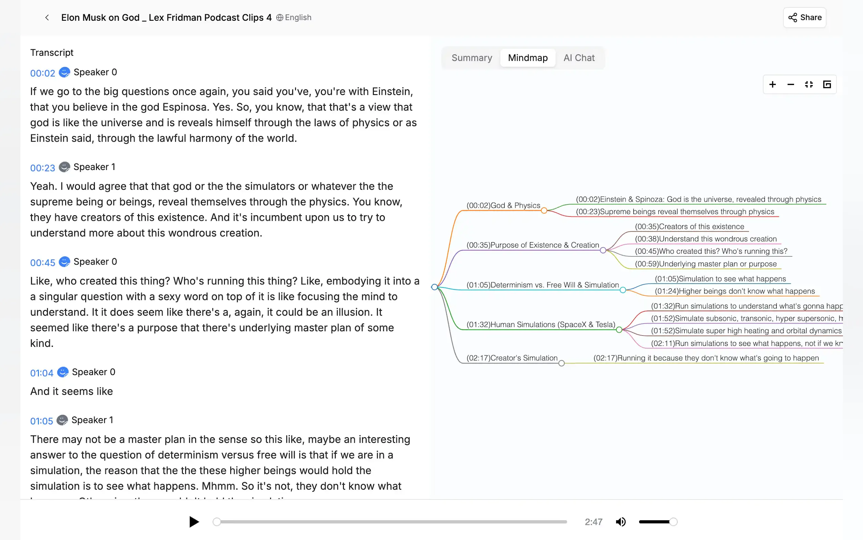
Task: Click the Share button
Action: [x=805, y=17]
